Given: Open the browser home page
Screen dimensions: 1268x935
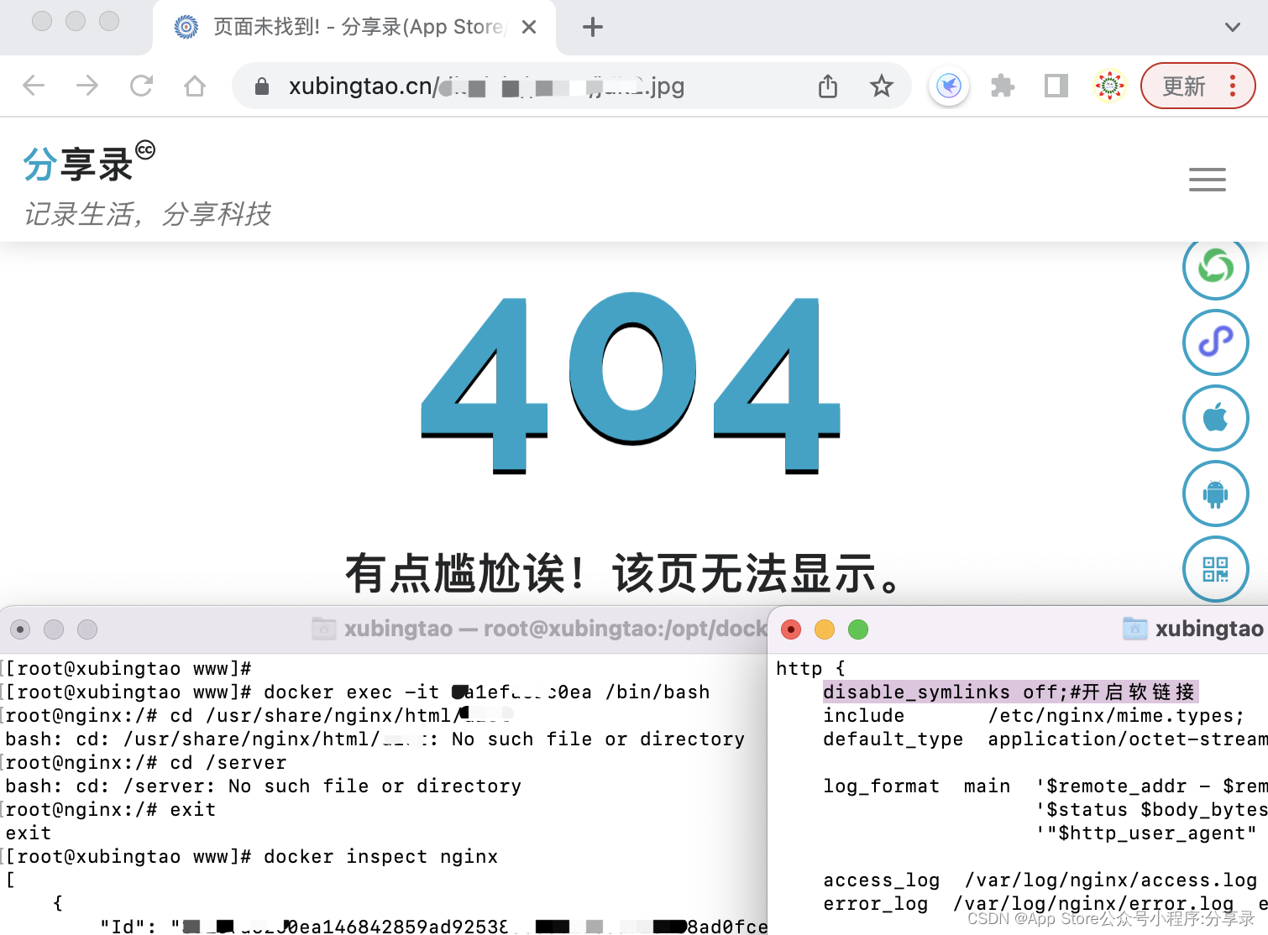Looking at the screenshot, I should click(x=195, y=86).
